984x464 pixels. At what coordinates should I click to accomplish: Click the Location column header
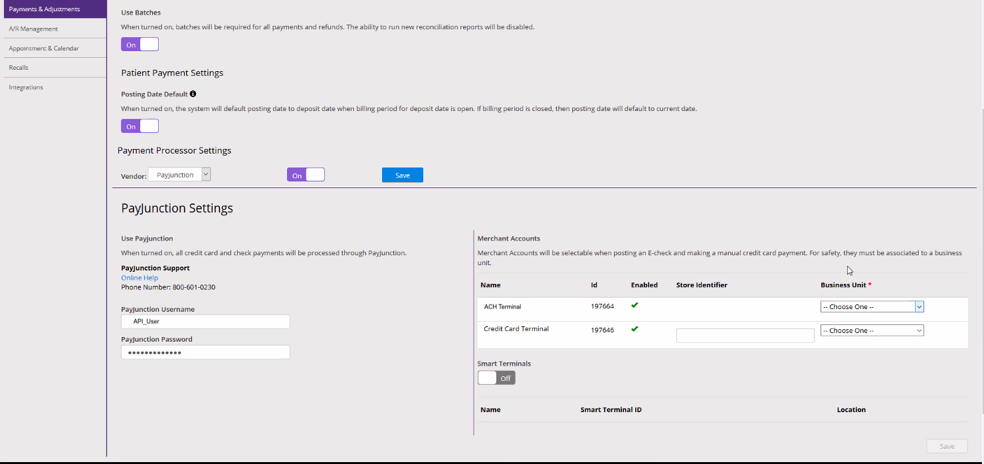(851, 409)
